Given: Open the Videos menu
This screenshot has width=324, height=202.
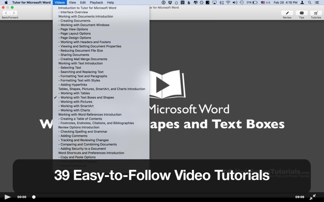Looking at the screenshot, I should (x=60, y=2).
